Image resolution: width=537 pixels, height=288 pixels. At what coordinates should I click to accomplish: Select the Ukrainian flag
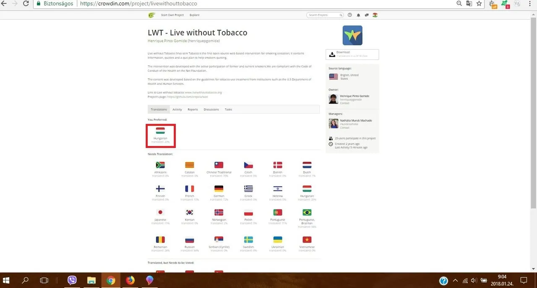coord(278,240)
